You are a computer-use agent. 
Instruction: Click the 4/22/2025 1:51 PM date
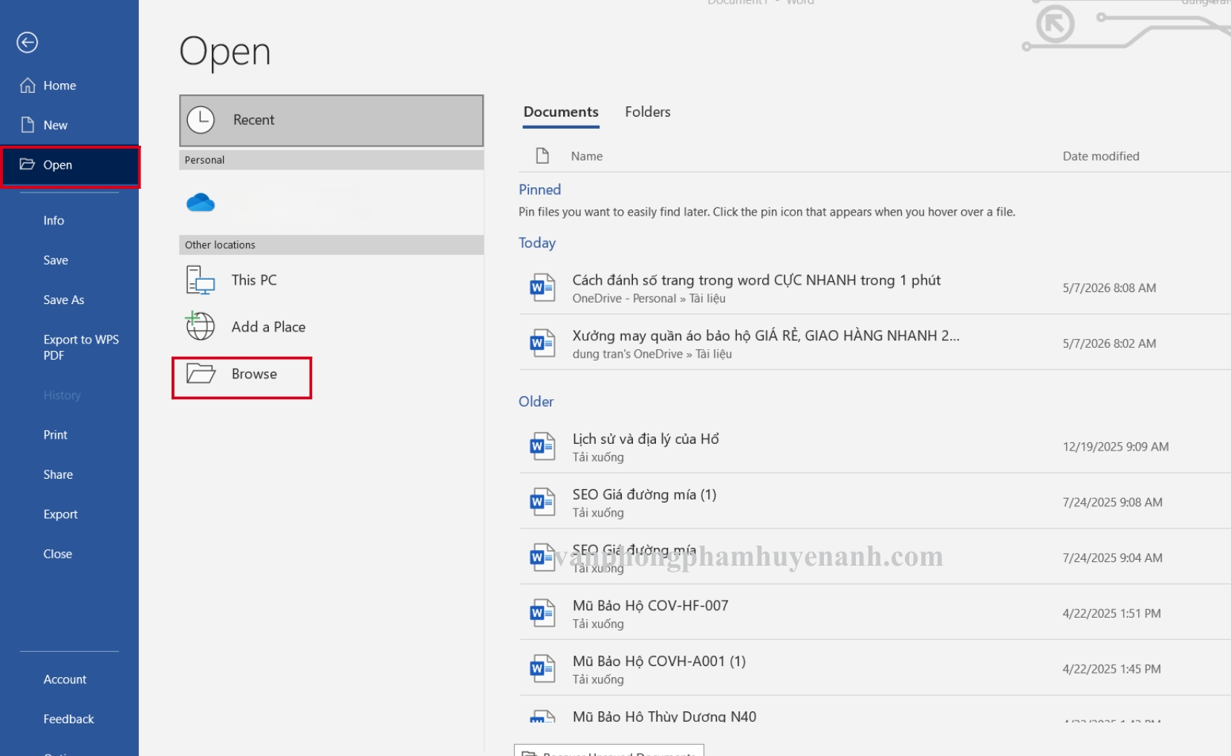pos(1111,613)
